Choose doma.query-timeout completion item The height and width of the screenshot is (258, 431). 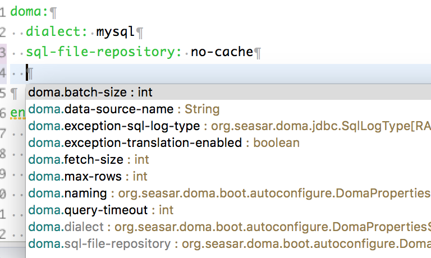point(101,210)
